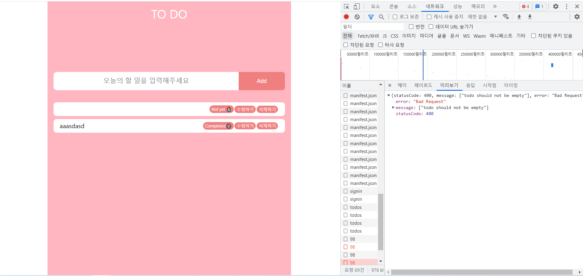
Task: Open network settings gear icon
Action: click(x=577, y=17)
